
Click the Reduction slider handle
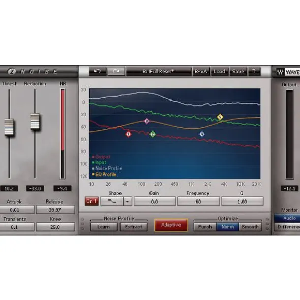(35, 121)
